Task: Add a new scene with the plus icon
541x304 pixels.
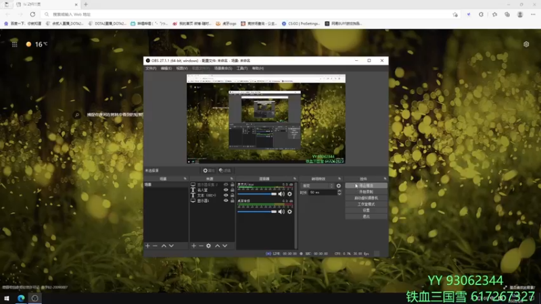Action: pos(147,246)
